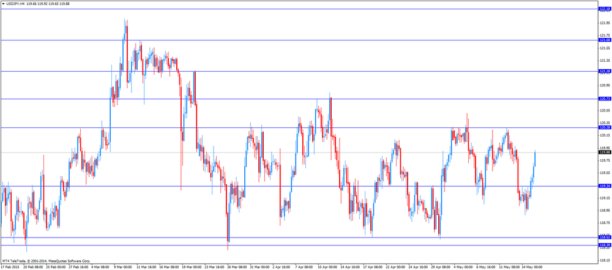The image size is (612, 270).
Task: Click the 119.75 value on price axis
Action: click(x=605, y=160)
